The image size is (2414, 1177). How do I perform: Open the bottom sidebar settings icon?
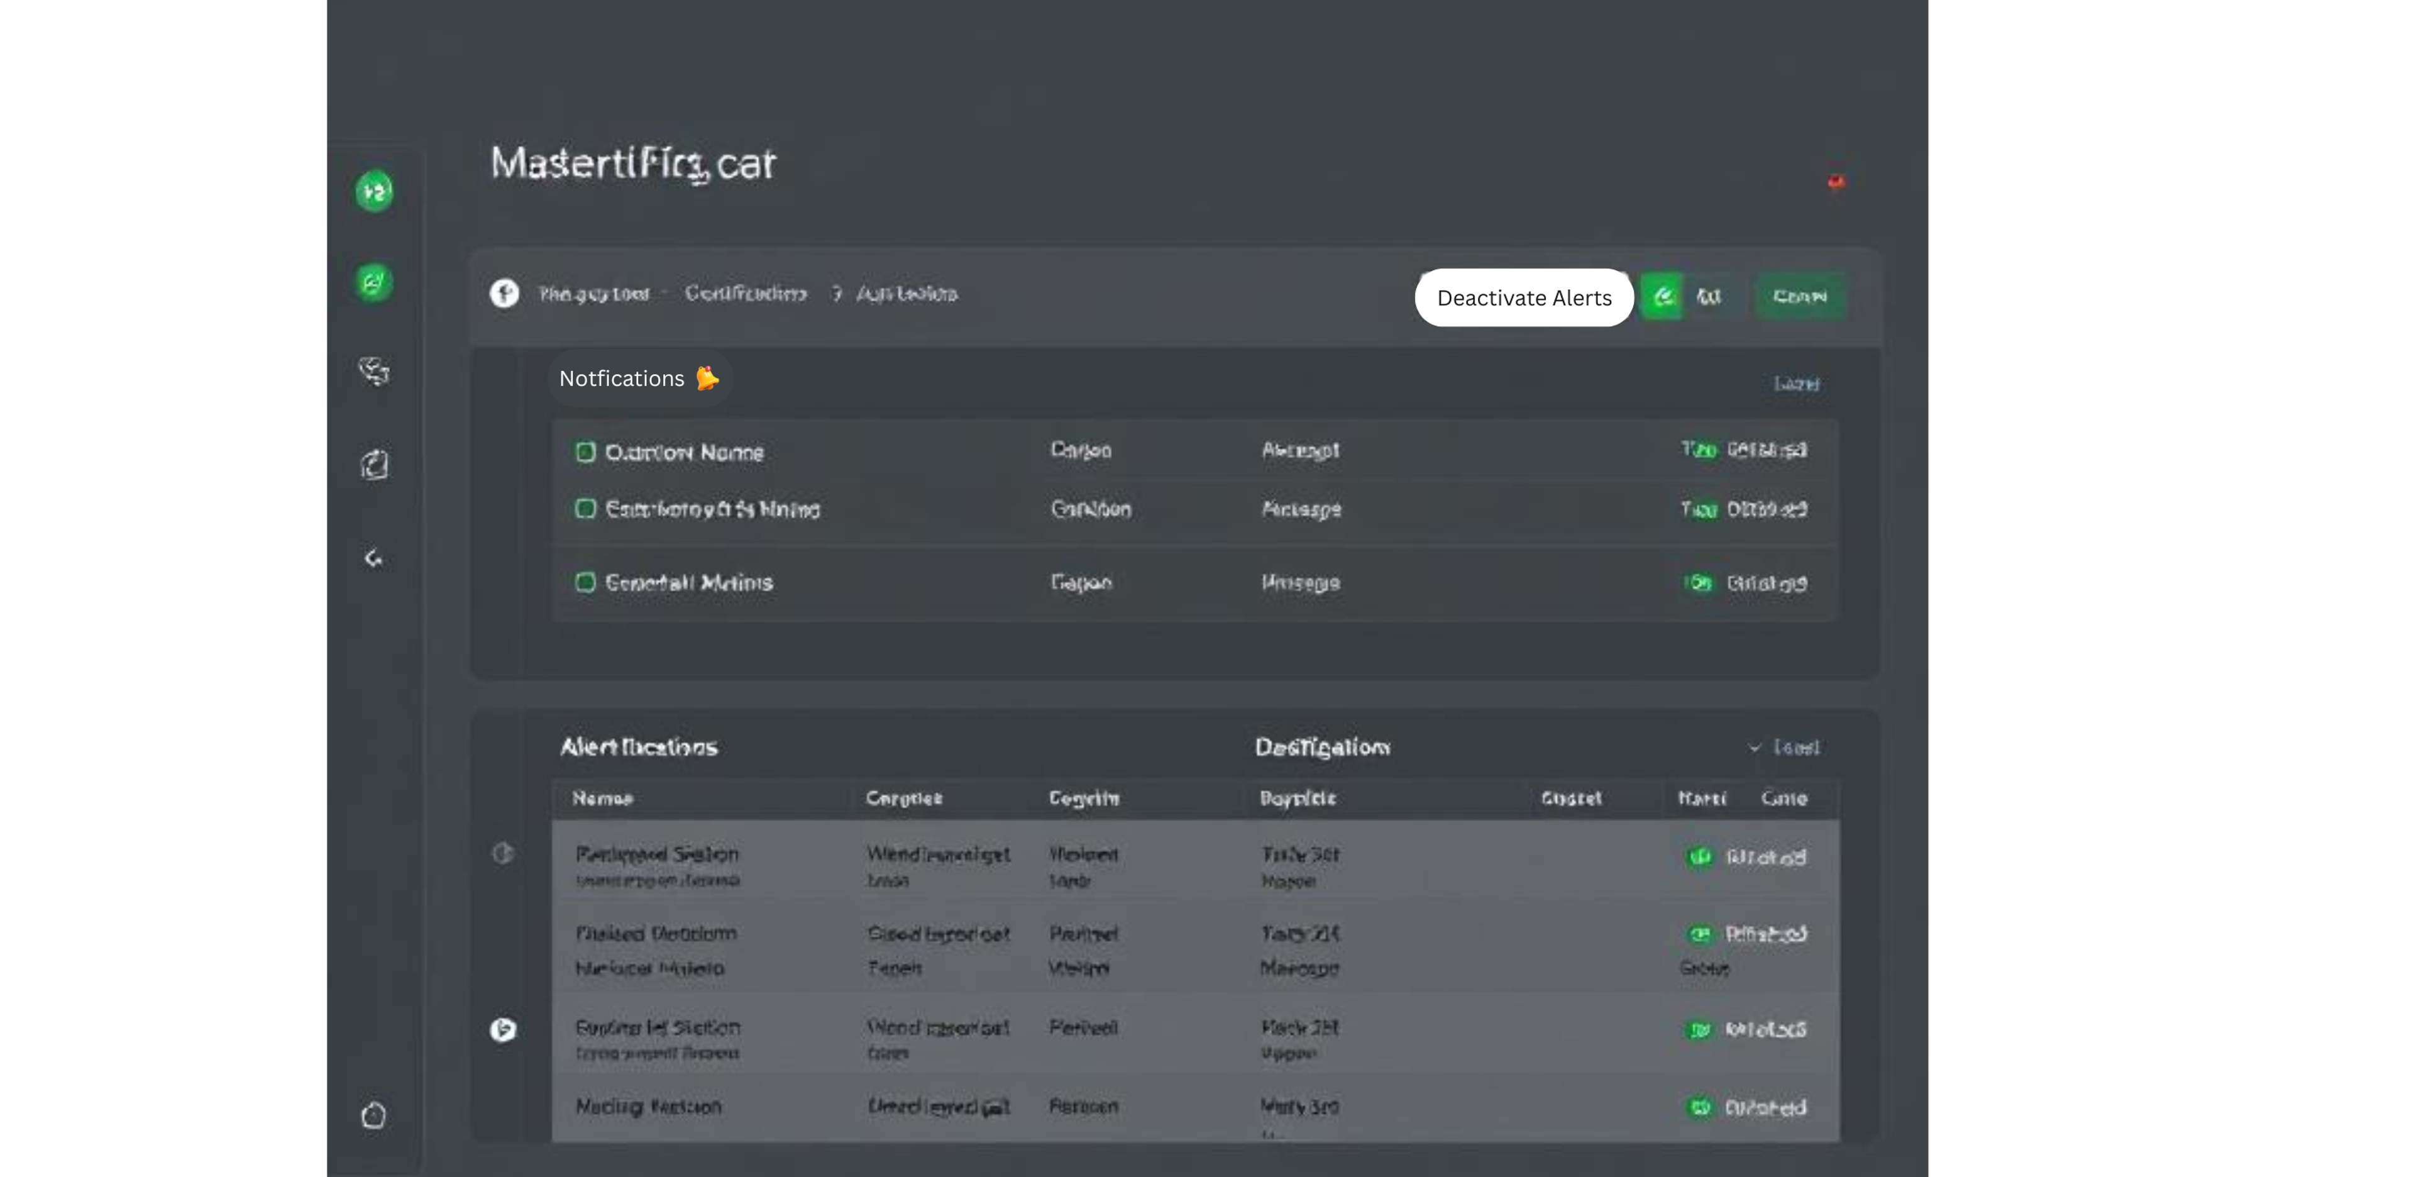pyautogui.click(x=374, y=1115)
